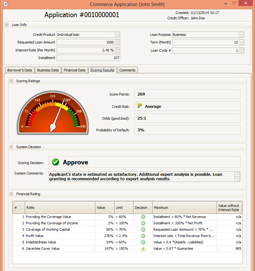The image size is (255, 271).
Task: Open the Credit Product dropdown
Action: click(117, 35)
